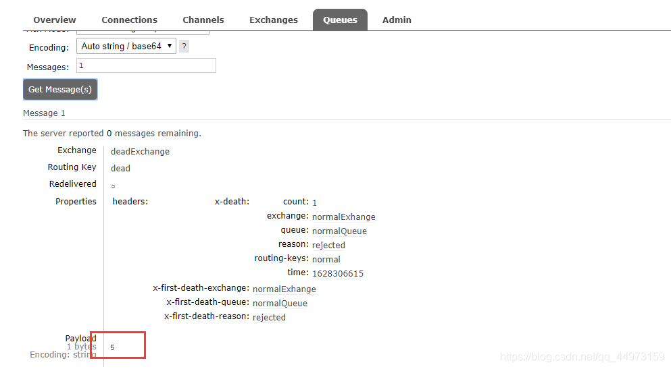Screen dimensions: 671x369
Task: Click the routing key value dead
Action: point(120,168)
